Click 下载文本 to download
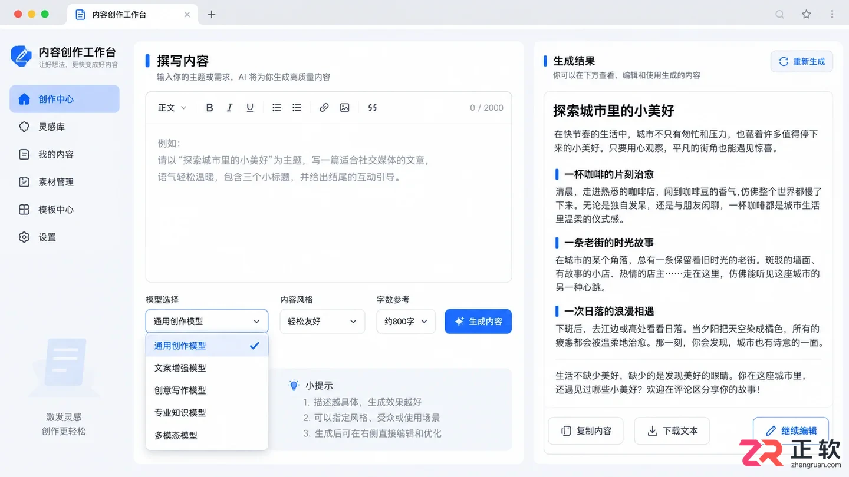This screenshot has height=477, width=849. pyautogui.click(x=672, y=431)
